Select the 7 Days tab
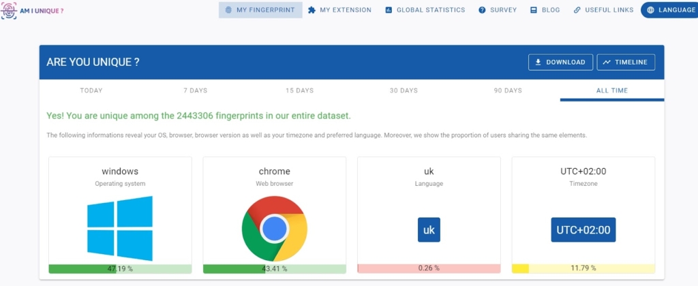 195,91
